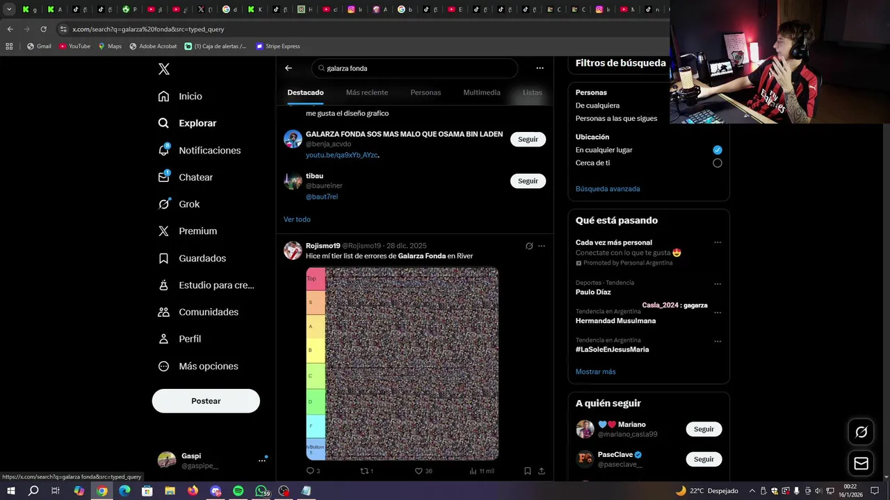890x500 pixels.
Task: Bookmark the Rojismo19 post
Action: pos(527,471)
